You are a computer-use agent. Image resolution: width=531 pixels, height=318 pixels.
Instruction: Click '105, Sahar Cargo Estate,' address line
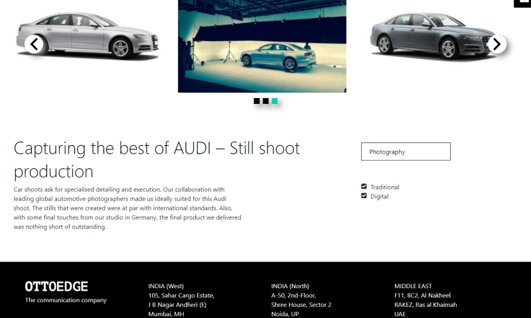[181, 295]
